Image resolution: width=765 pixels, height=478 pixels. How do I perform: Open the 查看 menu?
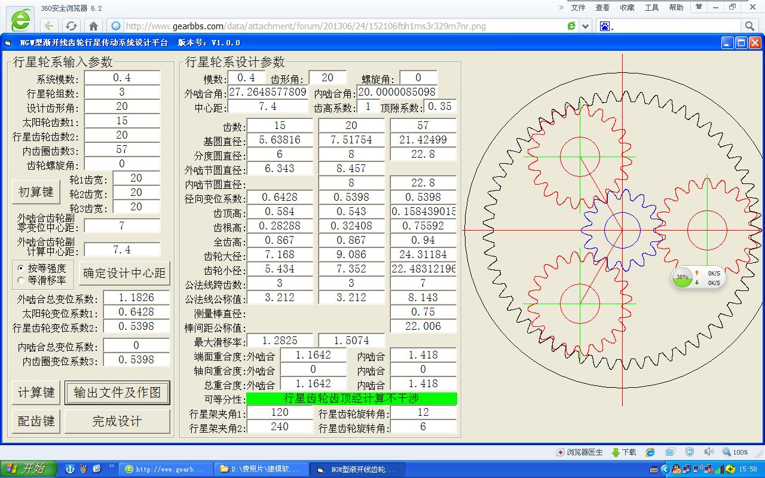[602, 8]
